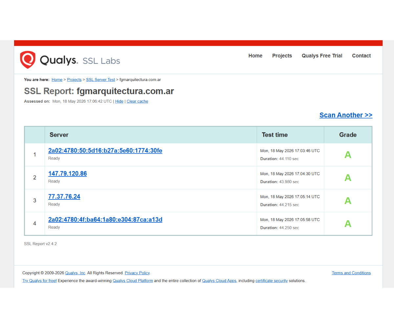The image size is (394, 328).
Task: Follow the Projects breadcrumb link
Action: pyautogui.click(x=74, y=80)
